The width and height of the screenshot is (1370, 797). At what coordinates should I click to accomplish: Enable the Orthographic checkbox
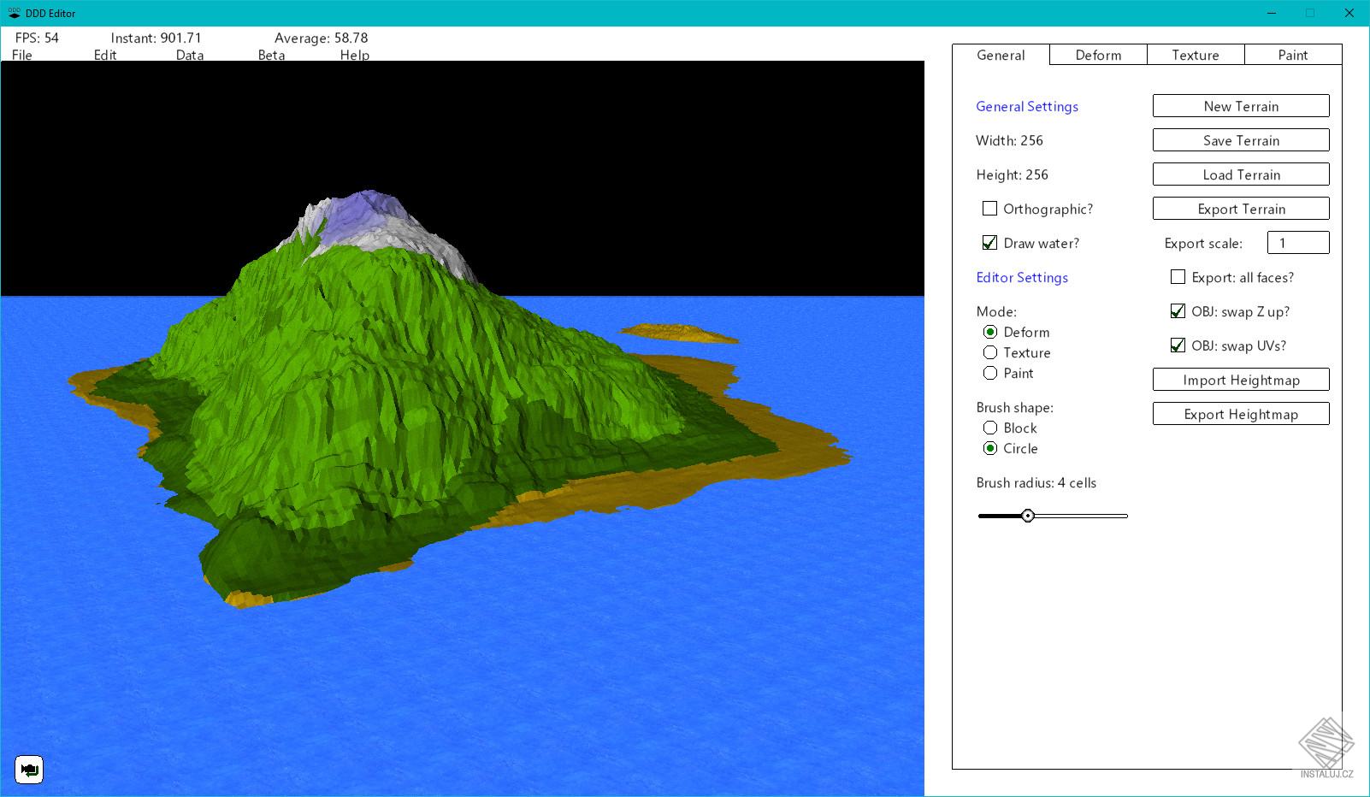click(x=989, y=208)
